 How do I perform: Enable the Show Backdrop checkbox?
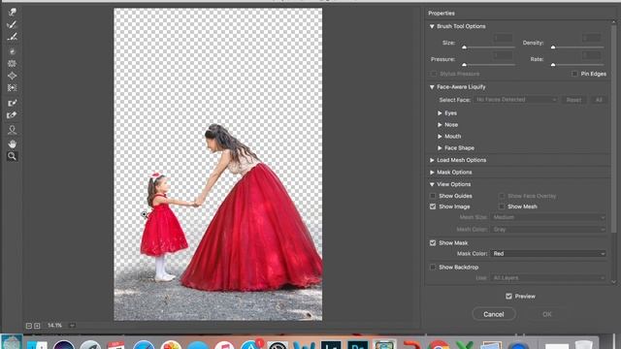point(433,268)
